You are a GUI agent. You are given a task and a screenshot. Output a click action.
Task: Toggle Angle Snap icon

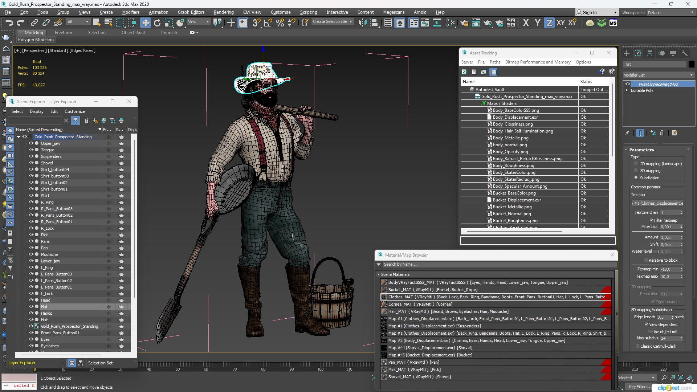(x=268, y=23)
